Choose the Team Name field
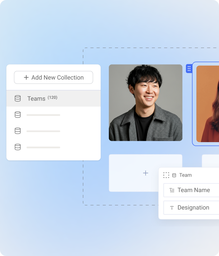Screen dimensions: 219x256 (x=191, y=190)
